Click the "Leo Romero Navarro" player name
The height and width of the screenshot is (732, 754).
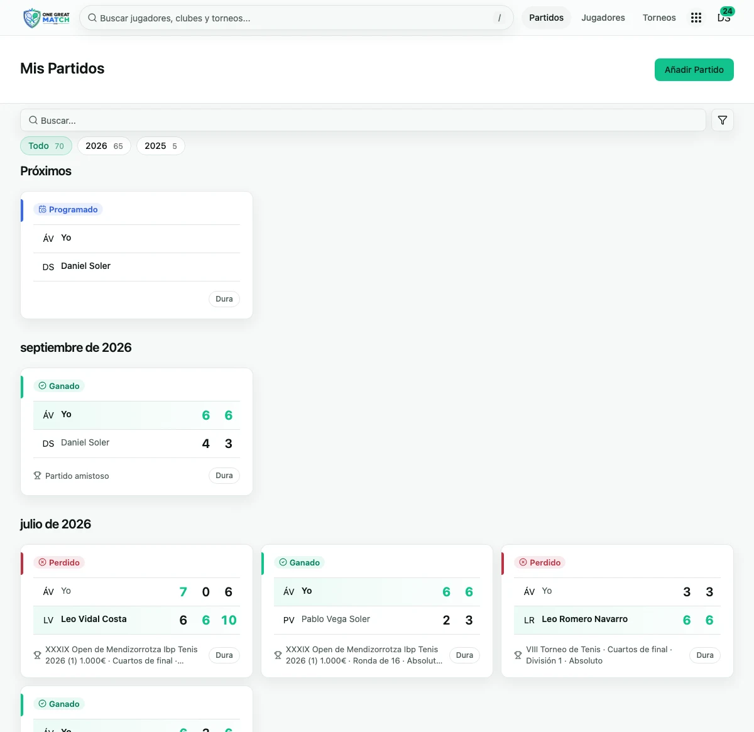584,619
